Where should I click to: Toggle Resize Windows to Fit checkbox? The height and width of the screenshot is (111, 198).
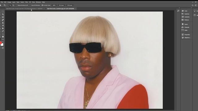[x=16, y=5]
